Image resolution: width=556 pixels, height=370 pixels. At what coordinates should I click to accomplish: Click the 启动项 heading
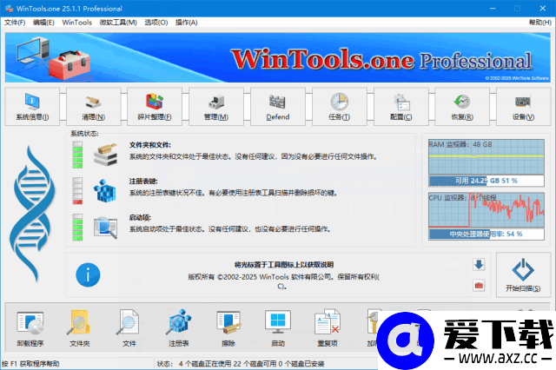140,218
